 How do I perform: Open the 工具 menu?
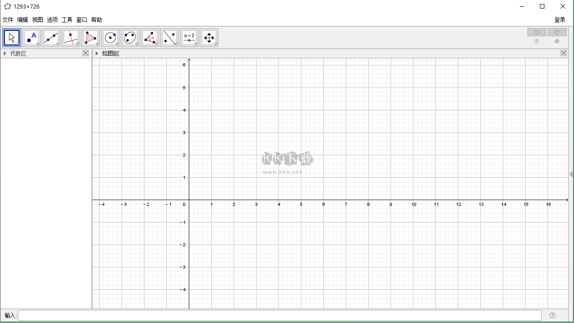point(67,20)
